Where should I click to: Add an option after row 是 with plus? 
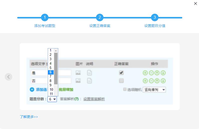[x=145, y=73]
